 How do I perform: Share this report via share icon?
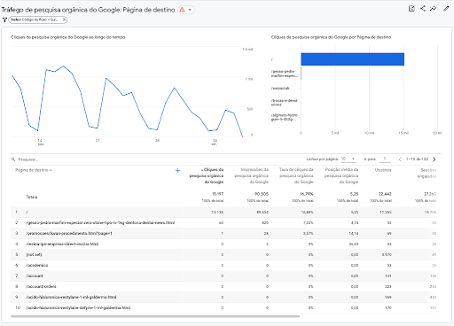(423, 9)
